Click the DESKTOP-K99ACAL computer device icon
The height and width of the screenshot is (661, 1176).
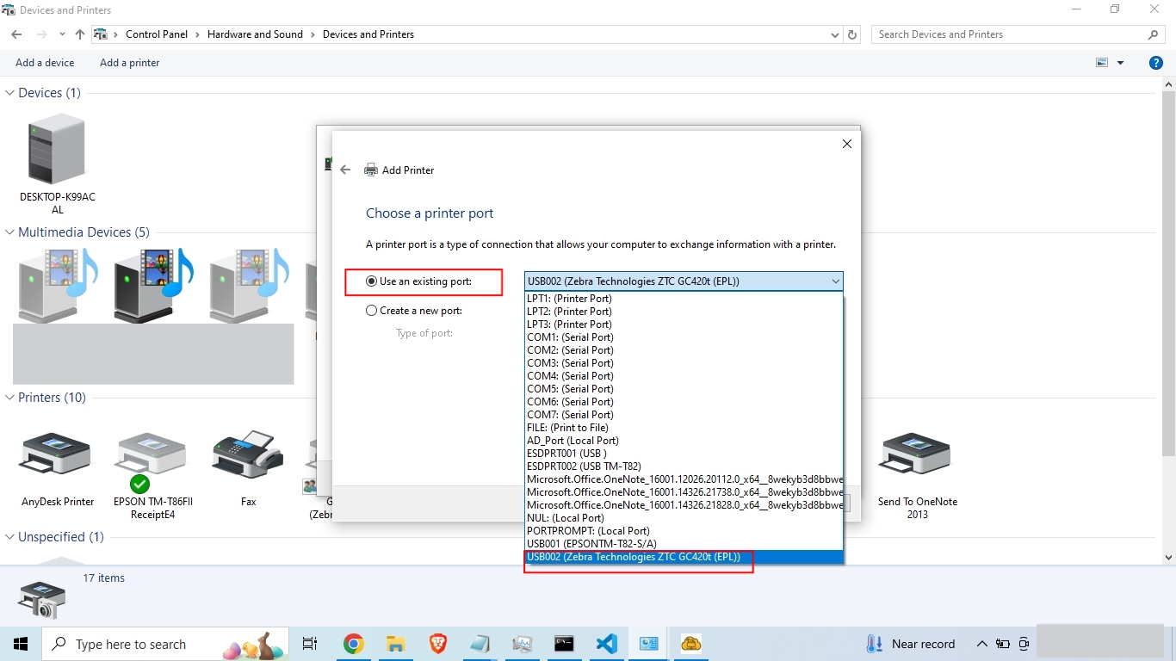click(57, 151)
